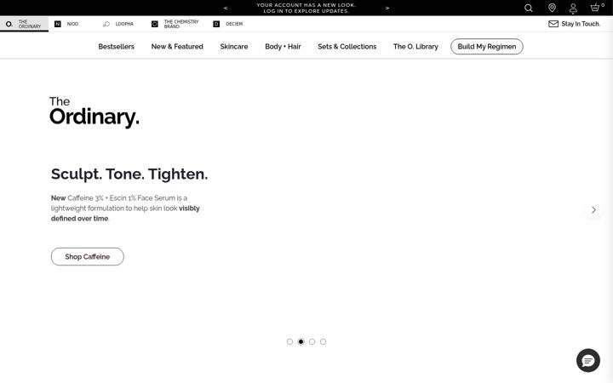This screenshot has width=613, height=383.
Task: Open the Body + Hair menu
Action: 283,47
